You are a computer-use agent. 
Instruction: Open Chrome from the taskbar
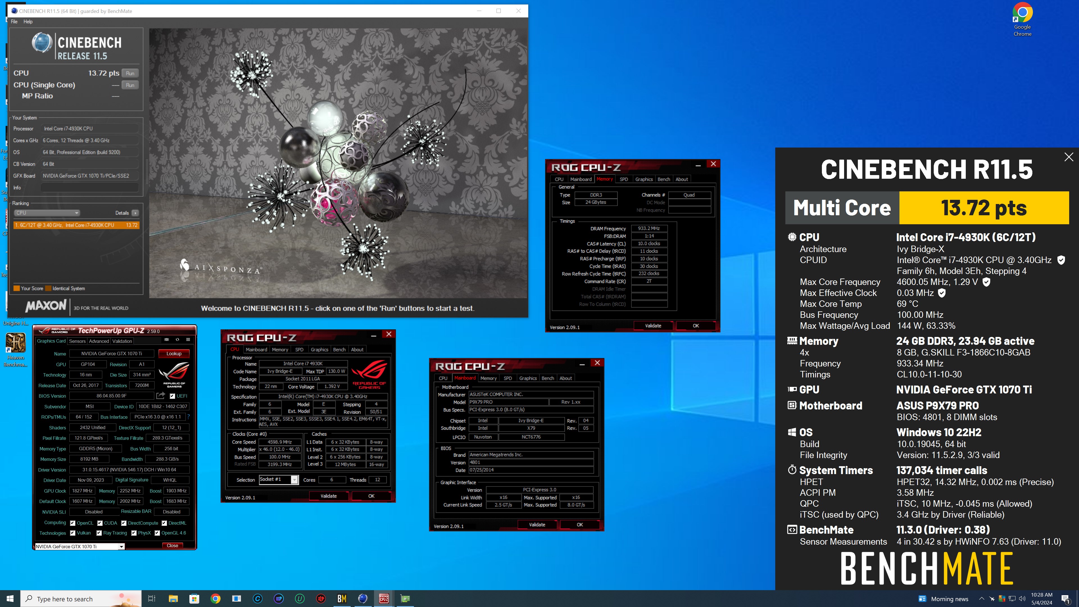pyautogui.click(x=215, y=599)
